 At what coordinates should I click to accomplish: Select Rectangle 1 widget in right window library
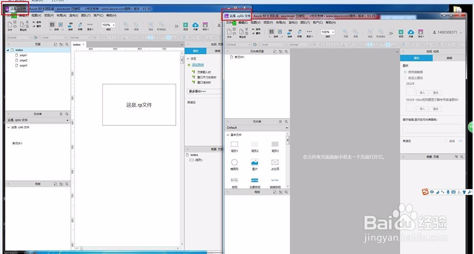234,144
